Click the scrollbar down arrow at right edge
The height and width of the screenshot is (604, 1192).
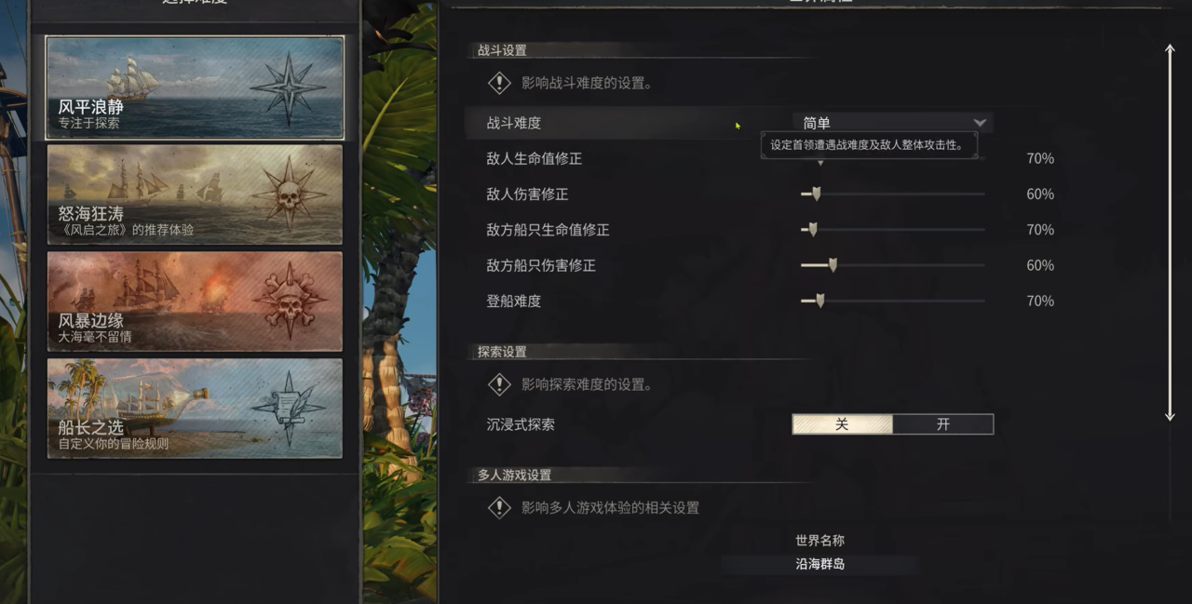1171,414
